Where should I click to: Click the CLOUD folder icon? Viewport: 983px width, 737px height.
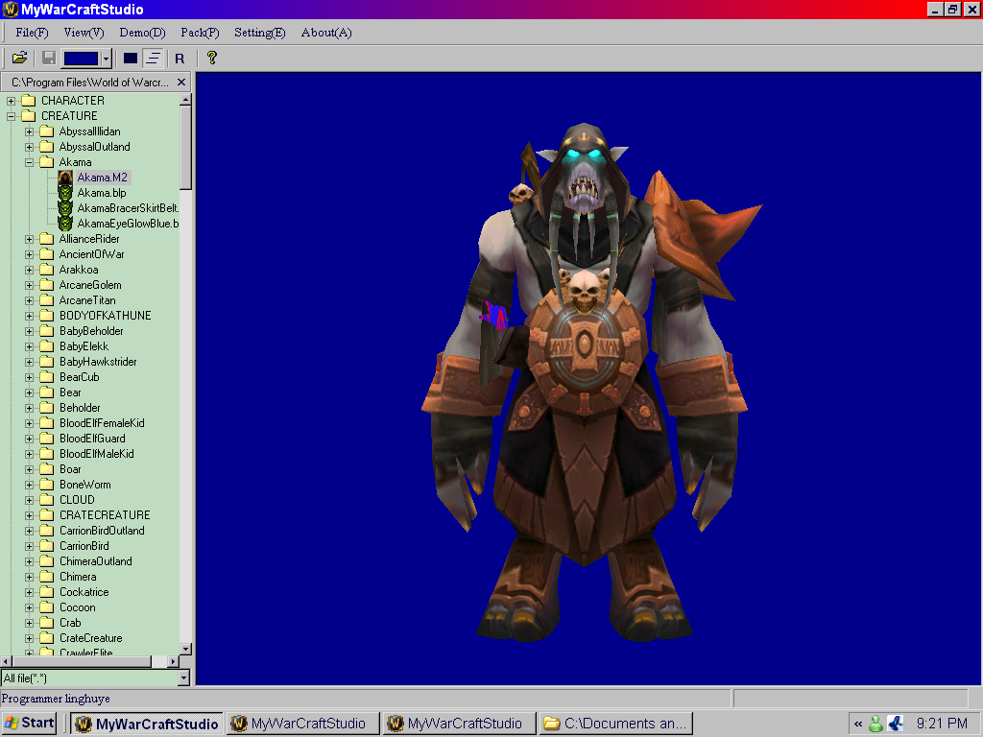46,500
